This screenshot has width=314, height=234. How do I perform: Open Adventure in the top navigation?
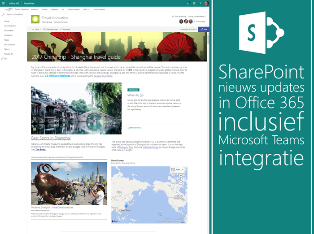tap(35, 9)
